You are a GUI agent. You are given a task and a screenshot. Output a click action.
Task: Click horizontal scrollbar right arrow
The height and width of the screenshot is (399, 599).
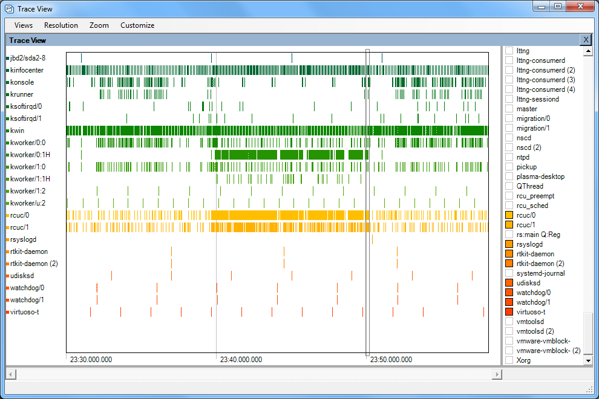[x=497, y=375]
